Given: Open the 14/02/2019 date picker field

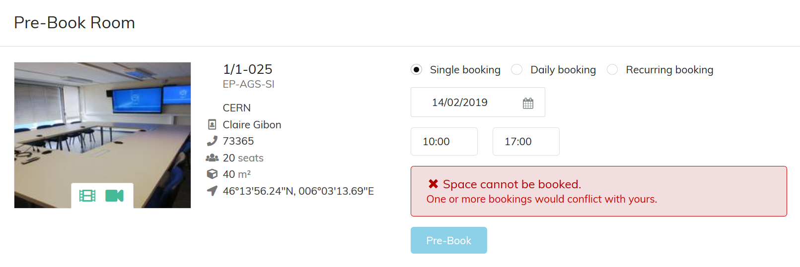Looking at the screenshot, I should [478, 102].
